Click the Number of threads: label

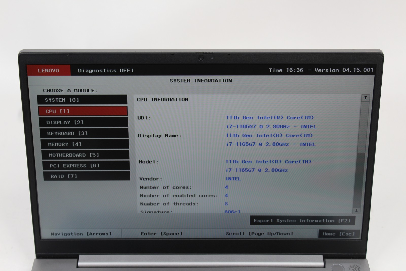(169, 204)
